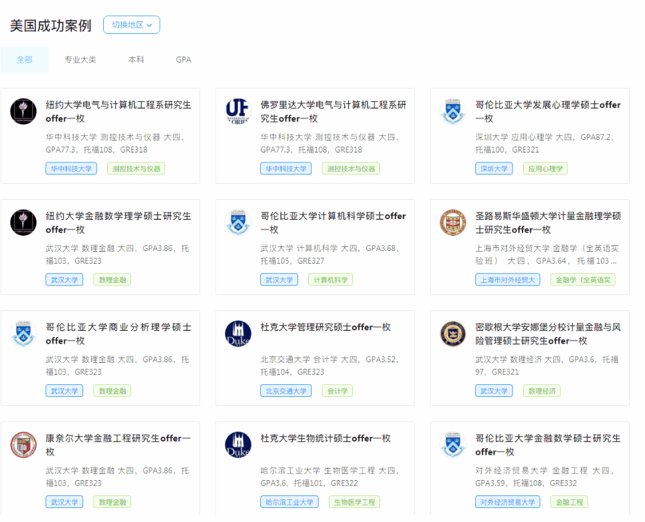Click Duke logo on 生物统计硕士 card
Viewport: 645px width, 522px height.
tap(238, 445)
